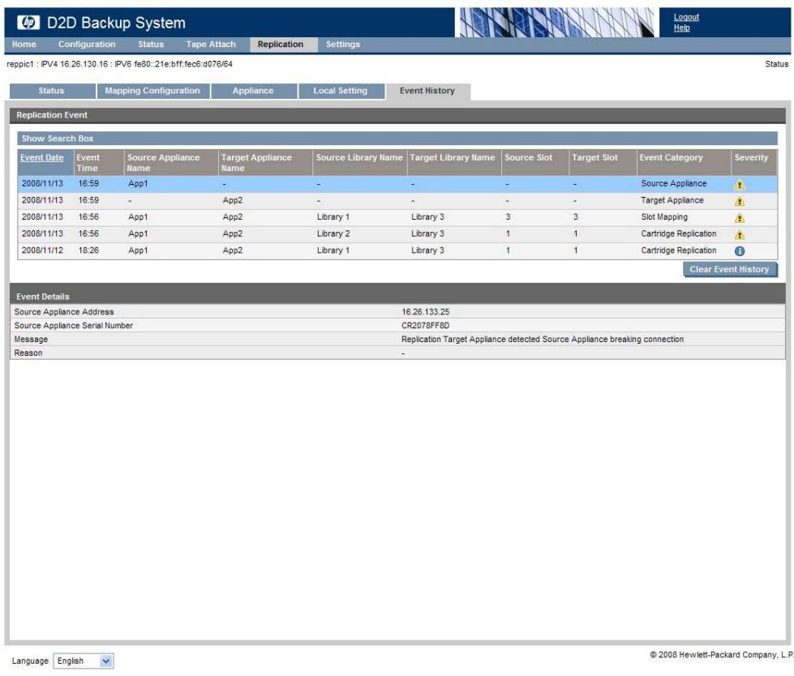Click the serial number 'CR2078FF8D'
The width and height of the screenshot is (794, 676).
pyautogui.click(x=425, y=326)
